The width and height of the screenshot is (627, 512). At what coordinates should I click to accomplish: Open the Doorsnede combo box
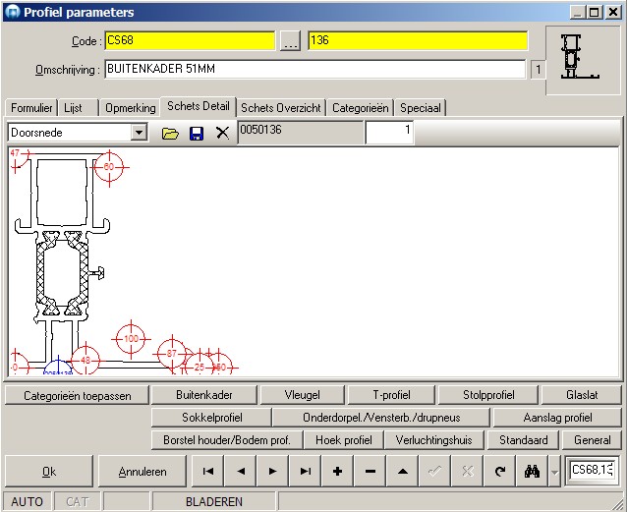point(78,133)
